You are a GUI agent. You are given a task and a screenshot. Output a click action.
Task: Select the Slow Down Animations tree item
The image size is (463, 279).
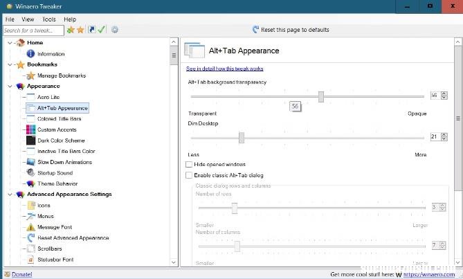64,162
